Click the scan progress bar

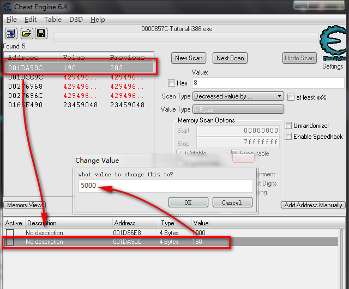(x=185, y=37)
